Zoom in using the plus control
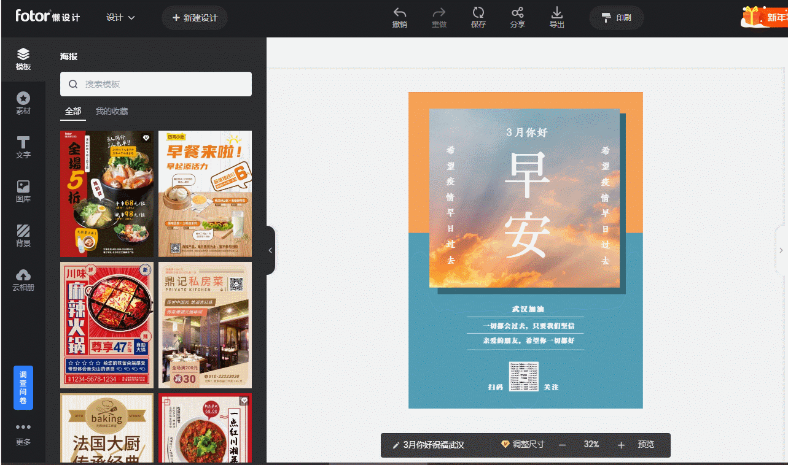This screenshot has height=465, width=788. (620, 445)
